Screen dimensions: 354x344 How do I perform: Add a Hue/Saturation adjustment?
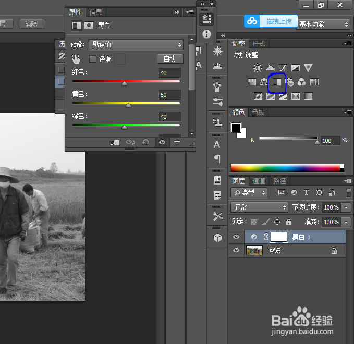(252, 82)
